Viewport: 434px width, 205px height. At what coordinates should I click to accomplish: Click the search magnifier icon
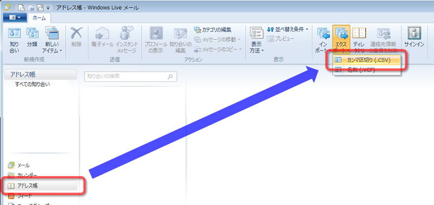(x=170, y=76)
